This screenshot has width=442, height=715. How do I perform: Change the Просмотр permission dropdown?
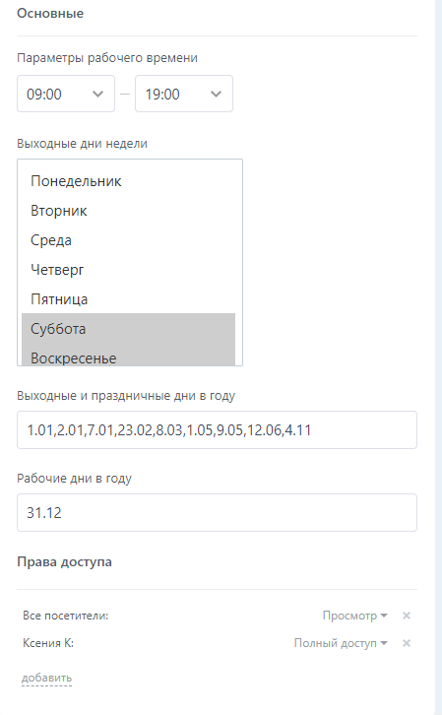pos(354,616)
